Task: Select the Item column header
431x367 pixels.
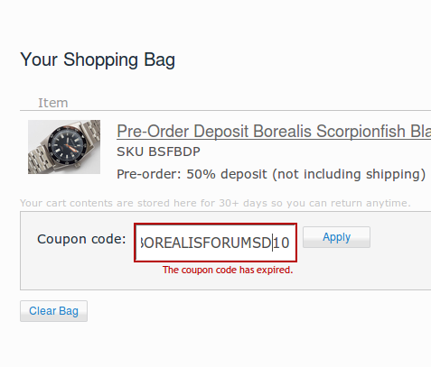Action: pos(53,103)
